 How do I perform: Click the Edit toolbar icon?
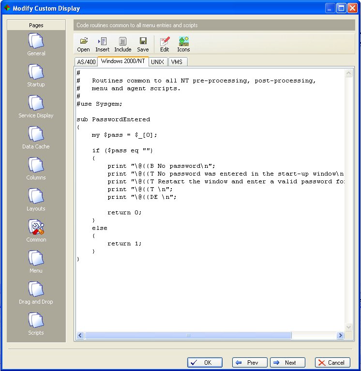(165, 44)
